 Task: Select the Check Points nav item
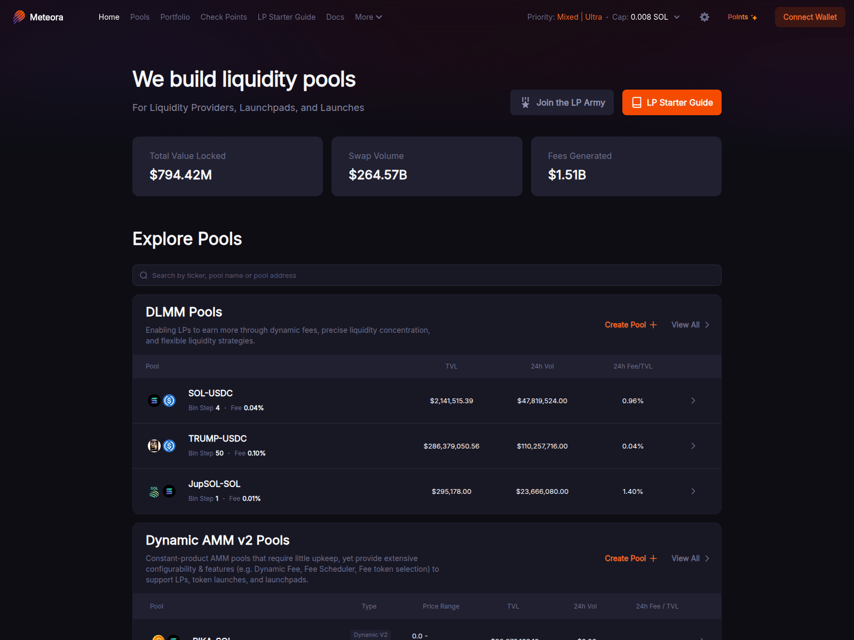coord(224,17)
